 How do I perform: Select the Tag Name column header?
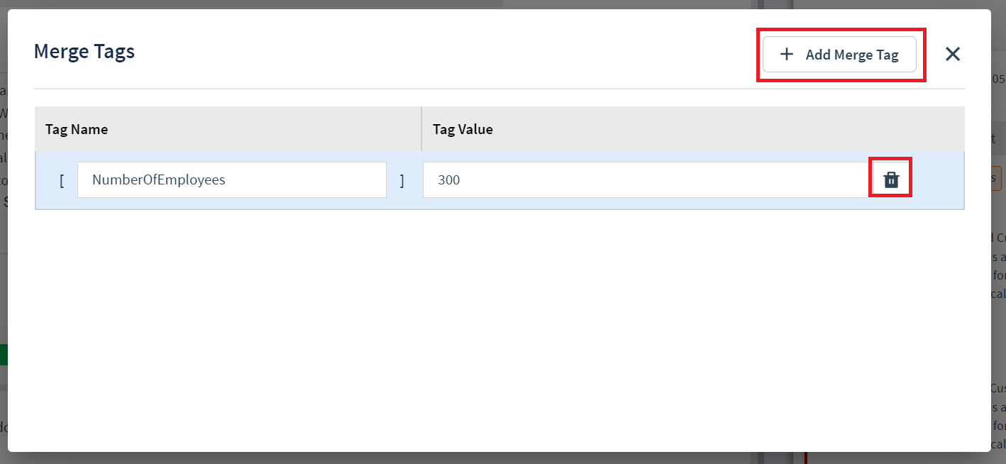tap(77, 129)
